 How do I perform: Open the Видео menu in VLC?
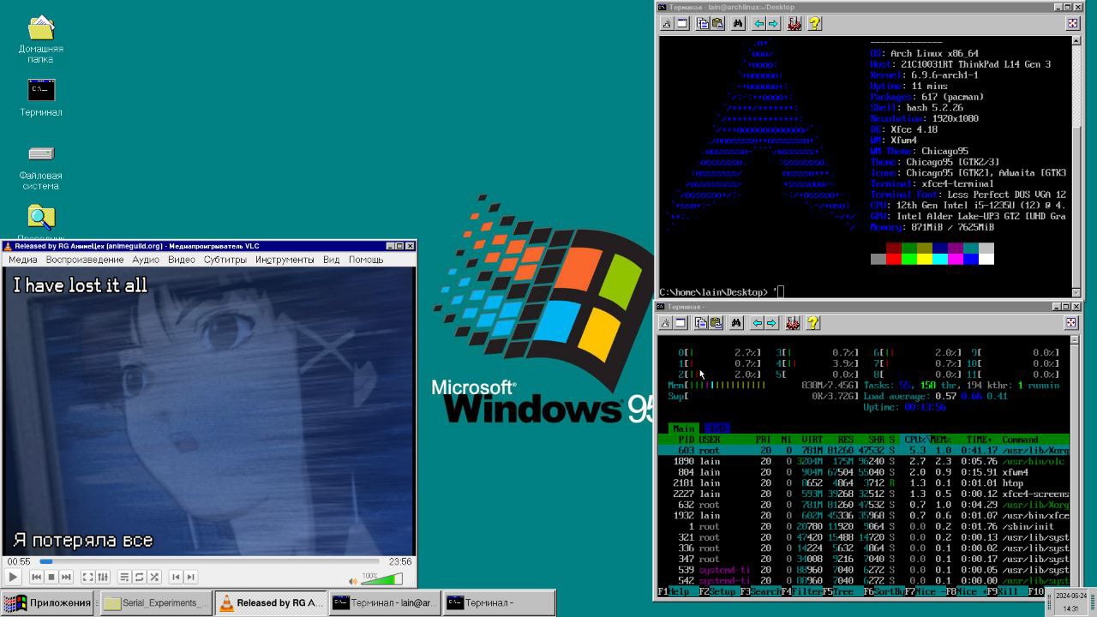[182, 260]
